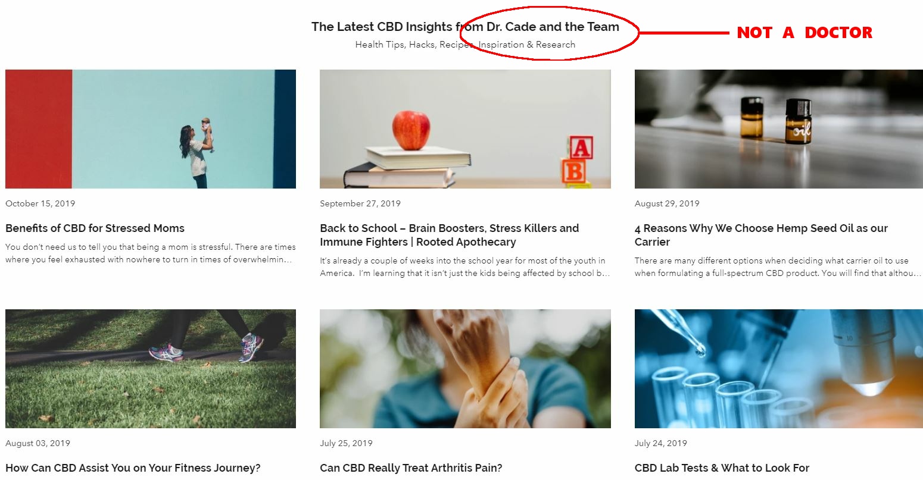Image resolution: width=923 pixels, height=480 pixels.
Task: Open 'How Can CBD Assist You on Your Fitness Journey?'
Action: coord(133,468)
